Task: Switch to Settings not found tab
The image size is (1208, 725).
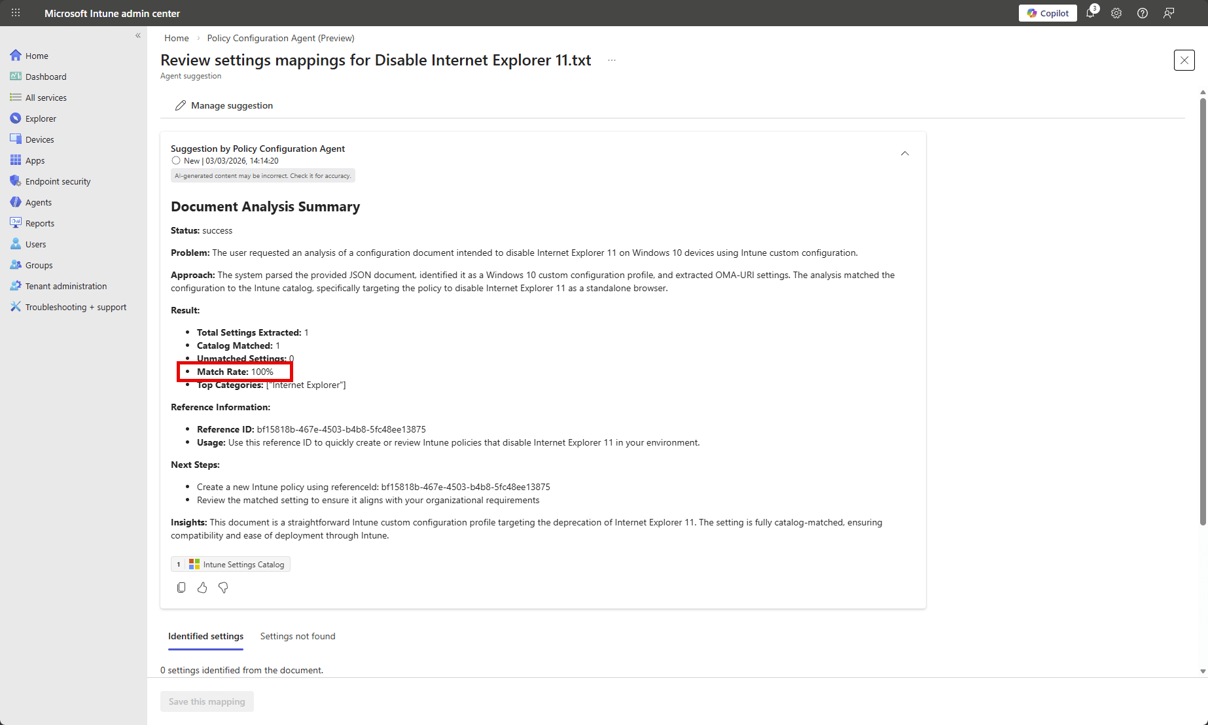Action: pyautogui.click(x=298, y=636)
